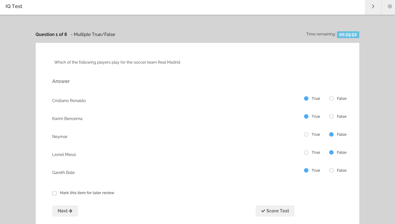Select False for Lionel Messi
Screen dimensions: 395x224
[331, 152]
